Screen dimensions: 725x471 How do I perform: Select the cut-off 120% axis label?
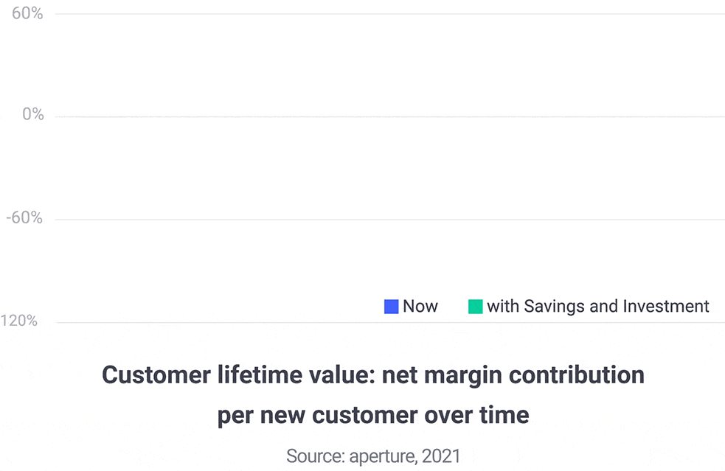(x=18, y=321)
